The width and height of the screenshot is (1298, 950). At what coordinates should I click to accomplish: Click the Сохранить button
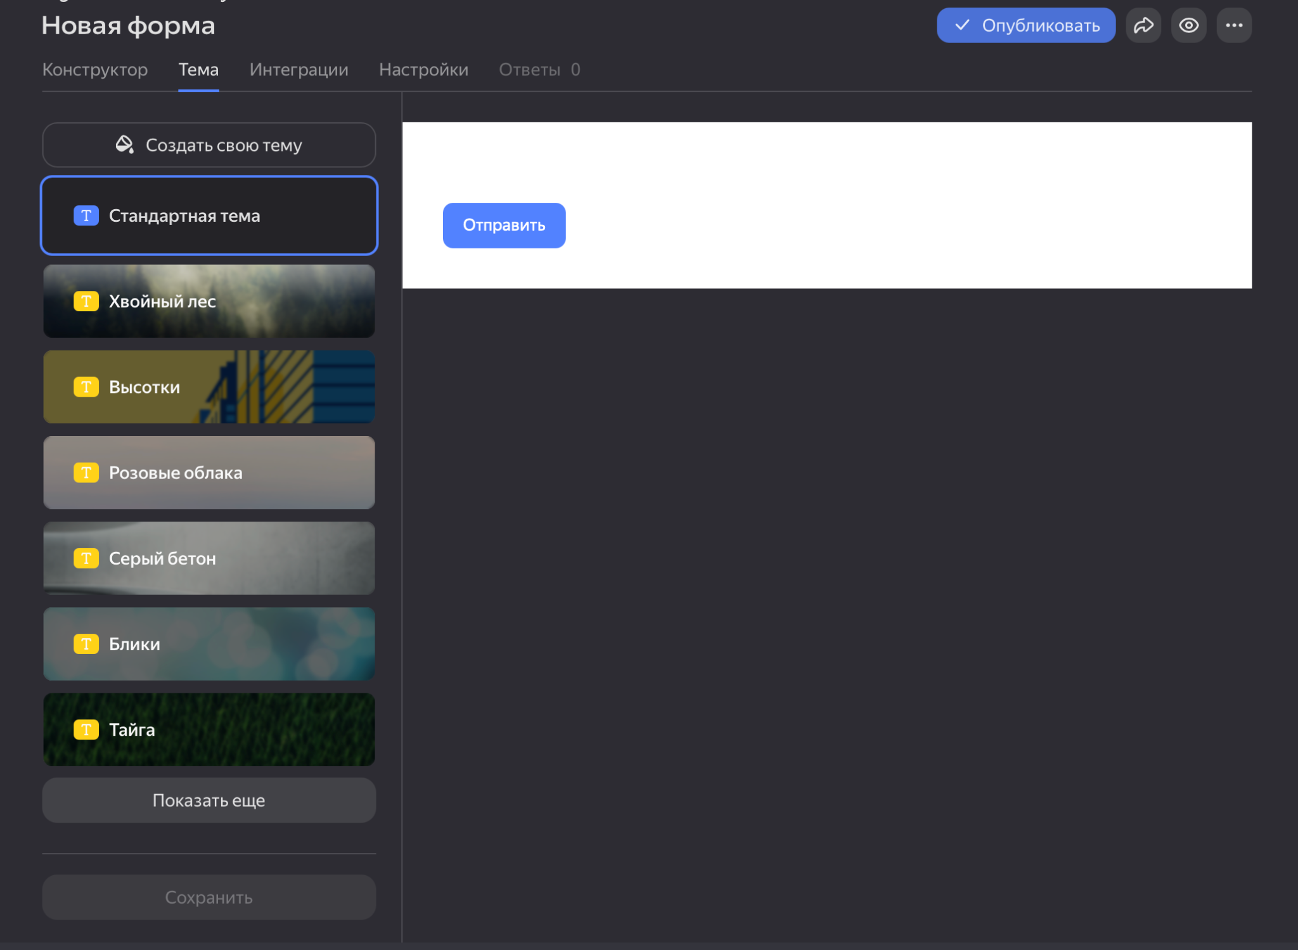click(209, 897)
